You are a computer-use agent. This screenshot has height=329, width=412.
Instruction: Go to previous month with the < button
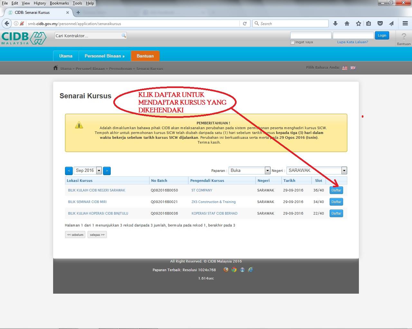pyautogui.click(x=69, y=171)
